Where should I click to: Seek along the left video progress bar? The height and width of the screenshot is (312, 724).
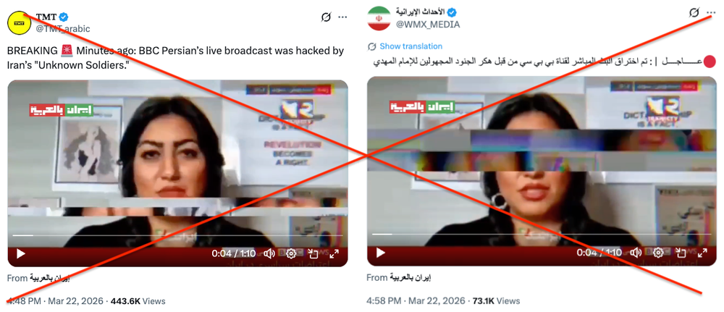pos(178,235)
